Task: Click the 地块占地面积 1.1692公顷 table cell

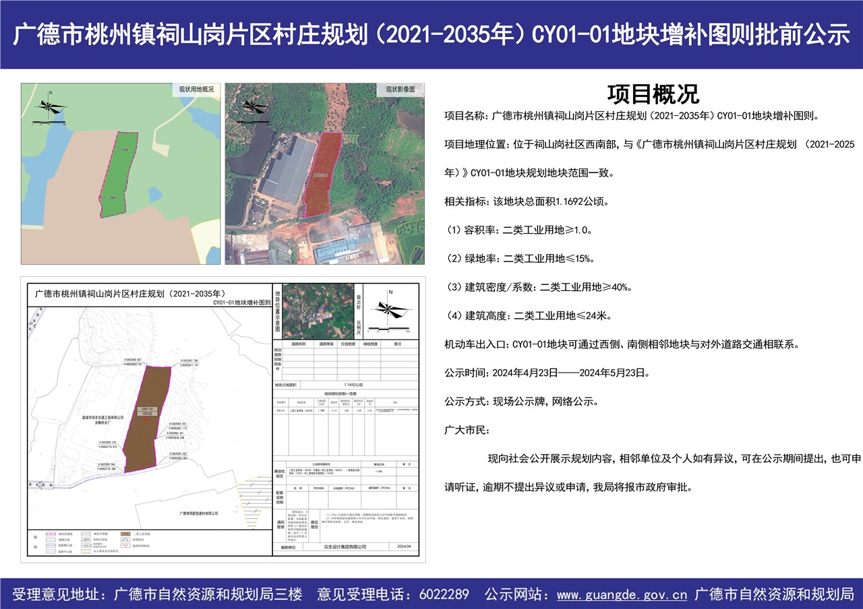Action: point(353,383)
